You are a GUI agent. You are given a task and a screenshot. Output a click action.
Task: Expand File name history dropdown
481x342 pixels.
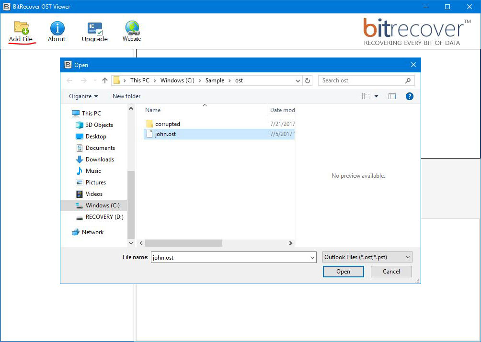point(312,257)
